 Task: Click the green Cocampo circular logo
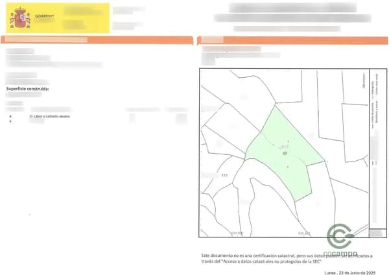pyautogui.click(x=340, y=235)
